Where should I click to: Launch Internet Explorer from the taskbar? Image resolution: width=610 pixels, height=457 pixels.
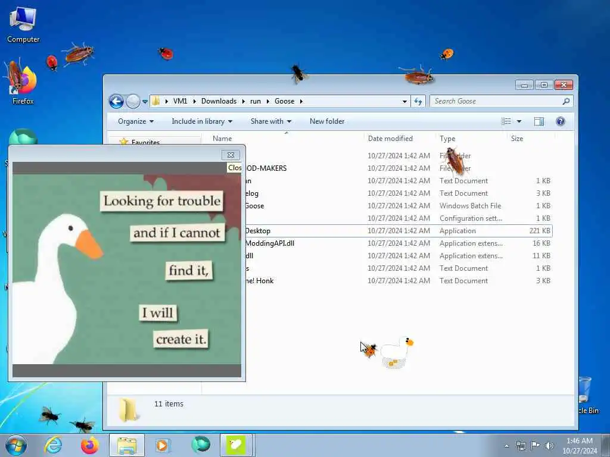[x=53, y=445]
